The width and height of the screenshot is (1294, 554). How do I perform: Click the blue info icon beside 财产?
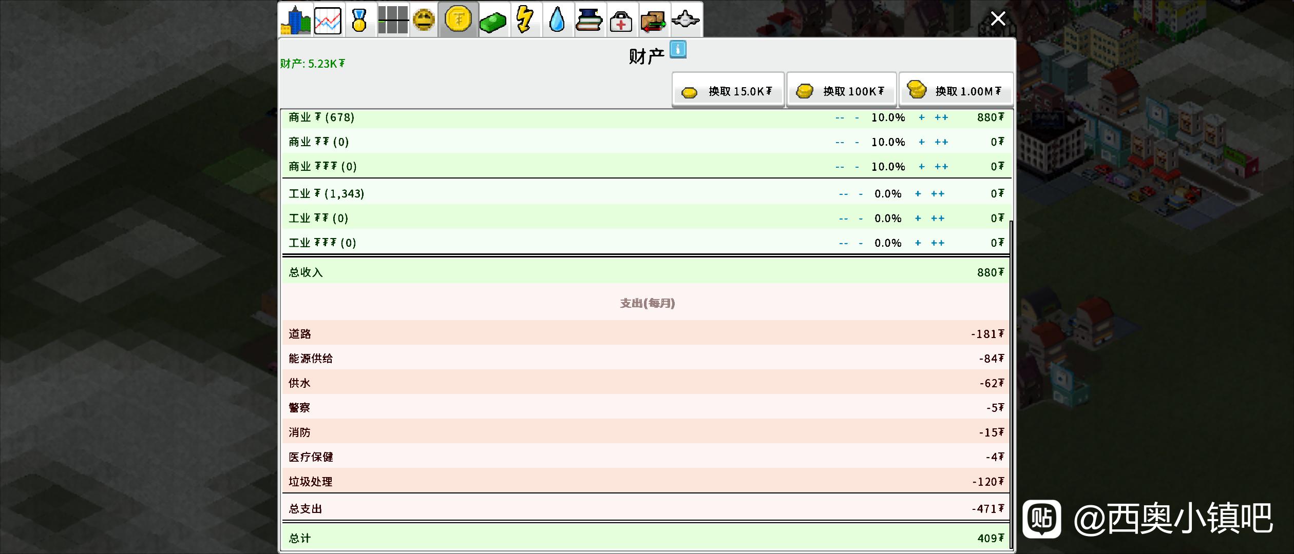[x=678, y=50]
